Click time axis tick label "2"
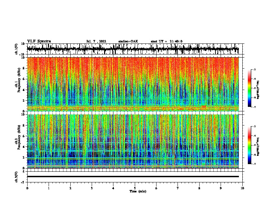 click(70, 188)
